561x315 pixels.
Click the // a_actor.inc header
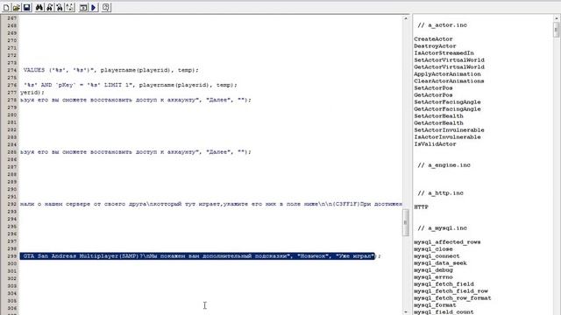442,25
